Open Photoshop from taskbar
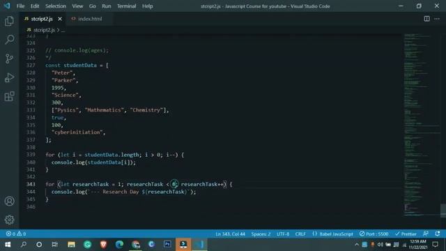This screenshot has width=446, height=251. [x=167, y=245]
